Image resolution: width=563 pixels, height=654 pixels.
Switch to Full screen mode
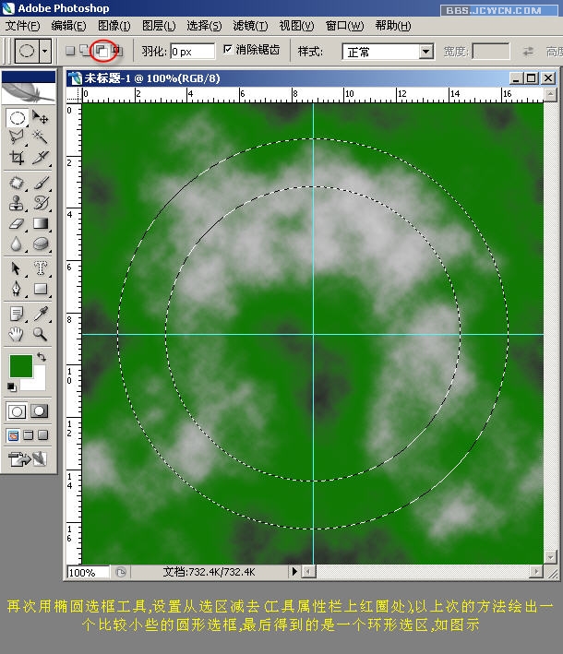(43, 435)
